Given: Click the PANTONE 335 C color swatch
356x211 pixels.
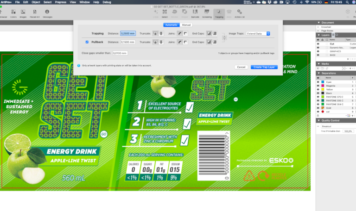Looking at the screenshot, I should tap(323, 100).
